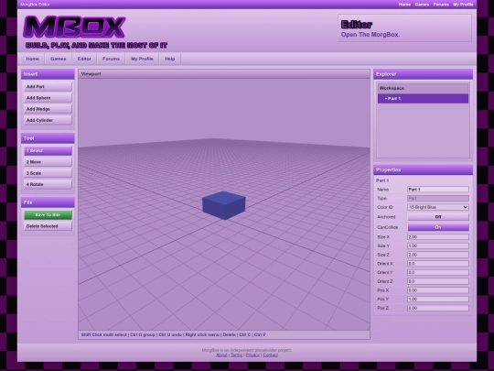Switch to the 2 Move tool

pyautogui.click(x=48, y=162)
